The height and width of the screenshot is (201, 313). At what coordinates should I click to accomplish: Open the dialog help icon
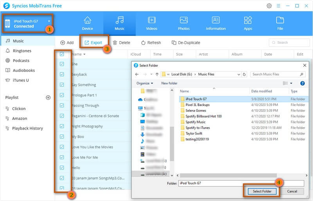coord(302,83)
